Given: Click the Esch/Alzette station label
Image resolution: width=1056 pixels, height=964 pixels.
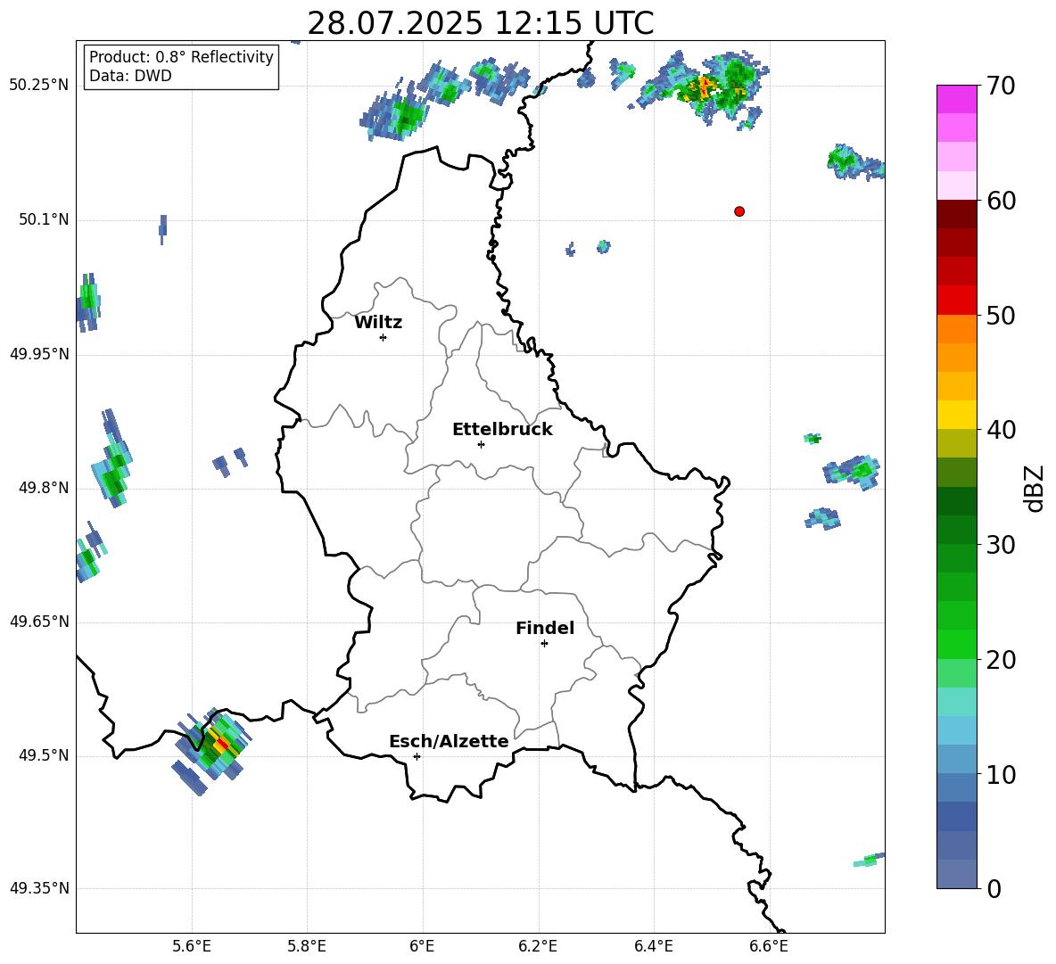Looking at the screenshot, I should click(x=449, y=741).
